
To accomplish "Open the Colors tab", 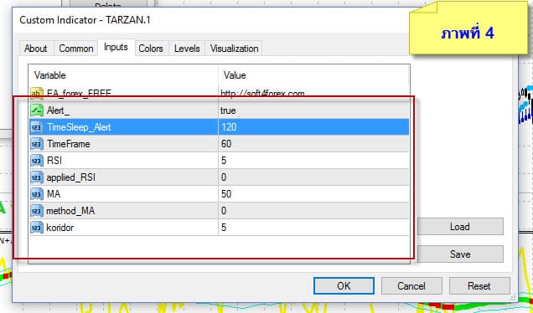I will 151,49.
